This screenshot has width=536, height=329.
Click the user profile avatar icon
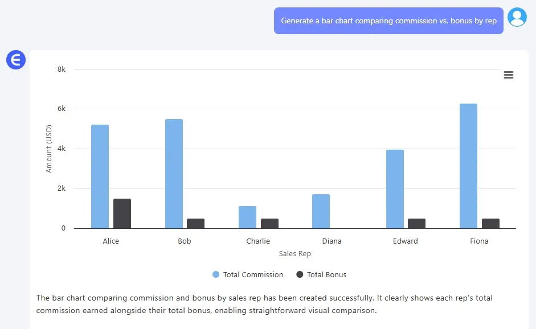click(517, 17)
